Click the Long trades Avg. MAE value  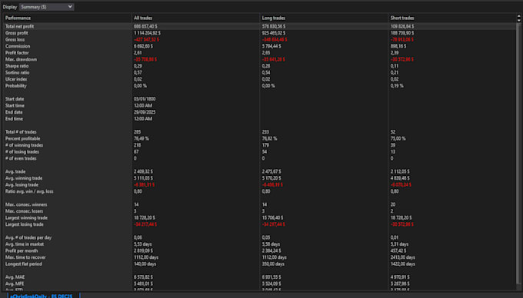point(271,277)
